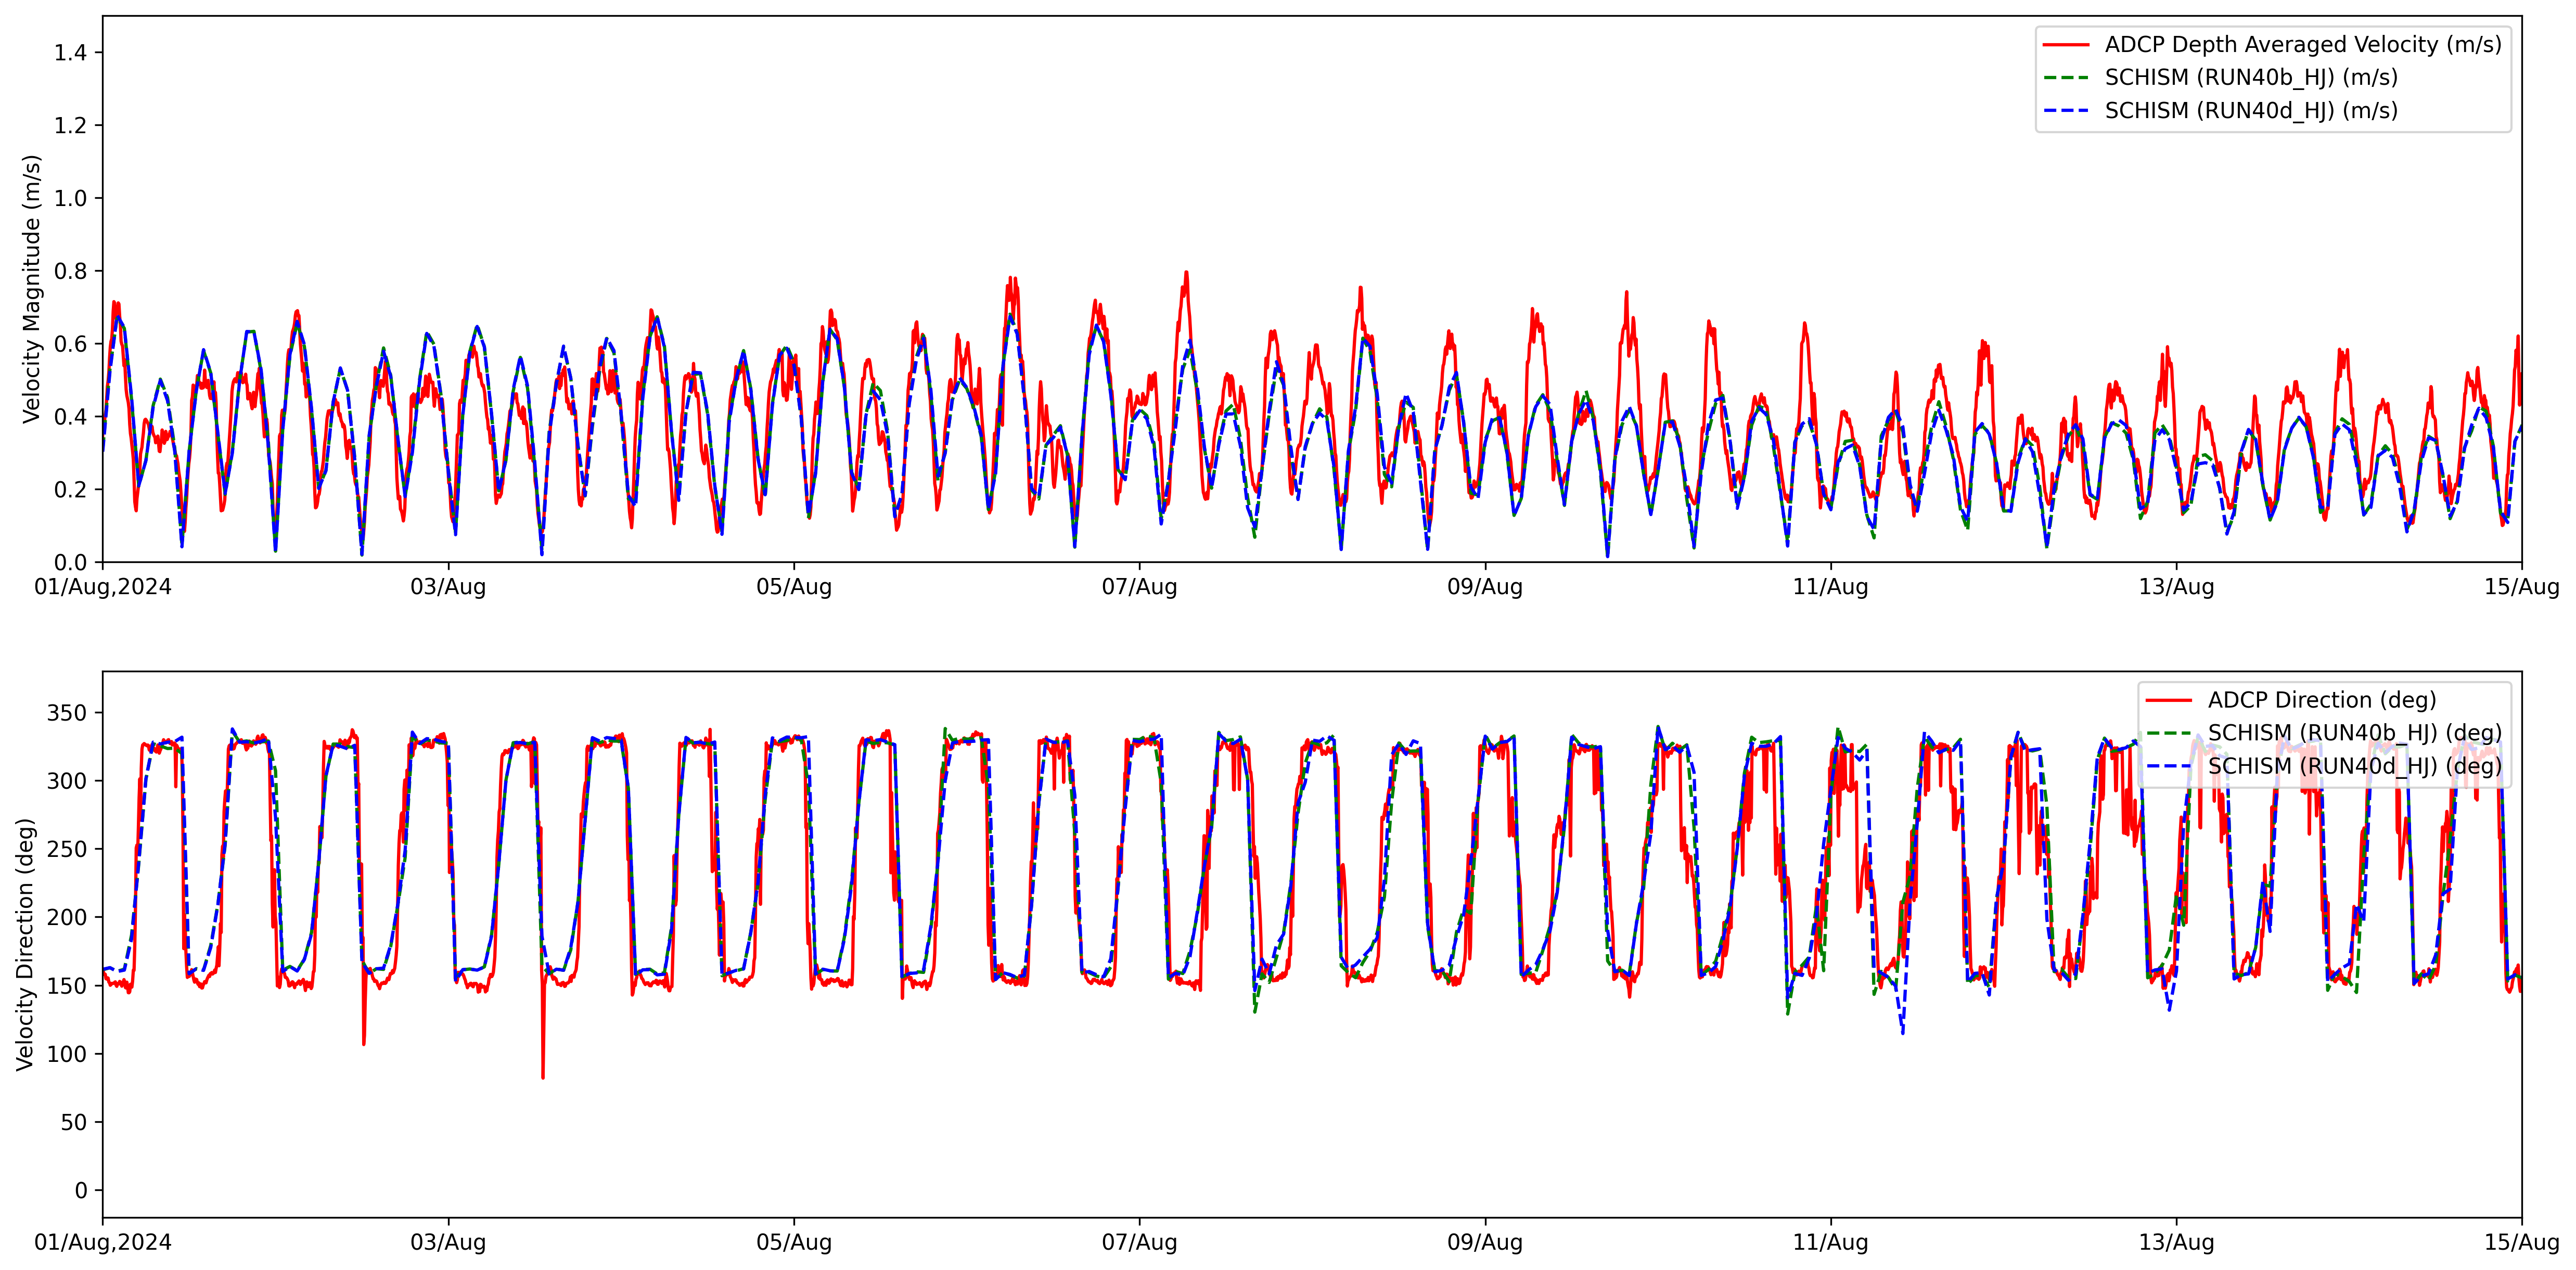The image size is (2576, 1270).
Task: Click the Velocity Direction (deg) axis label
Action: (x=26, y=944)
